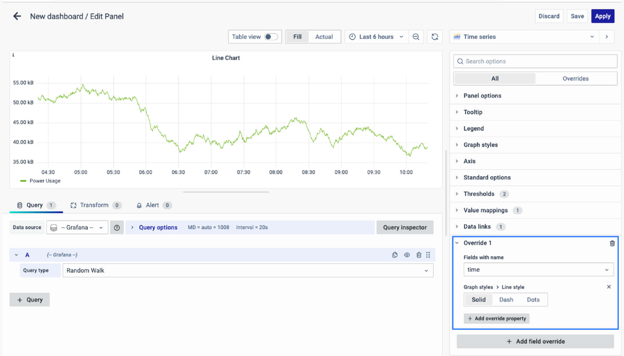Delete Override 1 using the trash icon
This screenshot has height=356, width=624.
coord(612,243)
